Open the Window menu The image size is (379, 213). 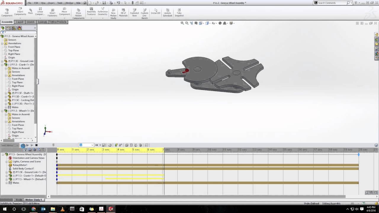click(69, 3)
